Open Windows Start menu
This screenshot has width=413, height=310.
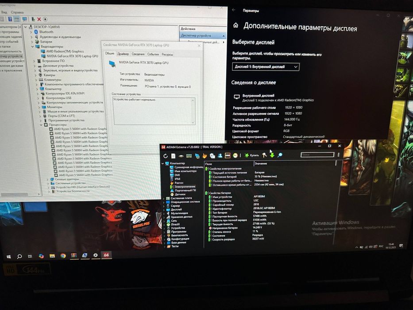8,256
